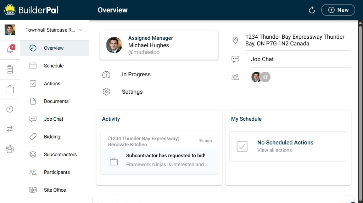Click the timer clock icon in left rail

pos(10,109)
